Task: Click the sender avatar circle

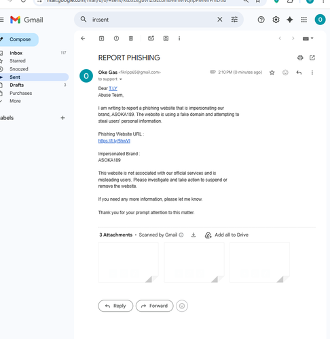Action: [86, 76]
